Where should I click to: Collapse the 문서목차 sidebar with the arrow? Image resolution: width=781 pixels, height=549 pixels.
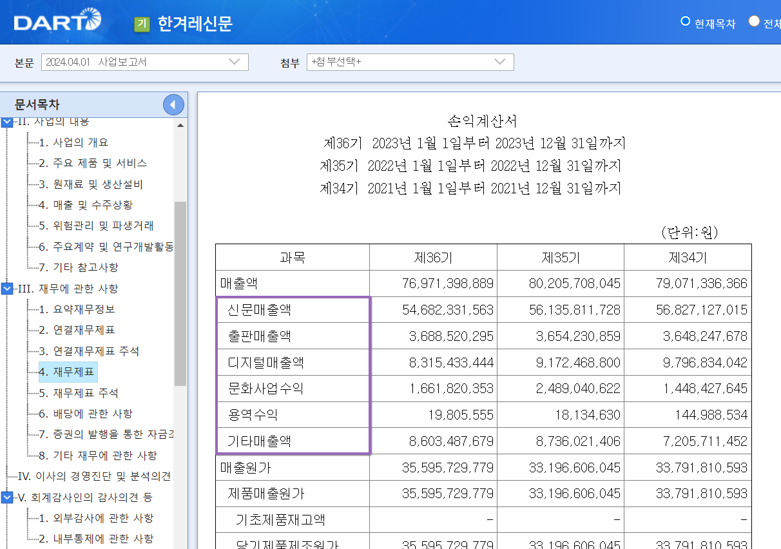click(173, 104)
